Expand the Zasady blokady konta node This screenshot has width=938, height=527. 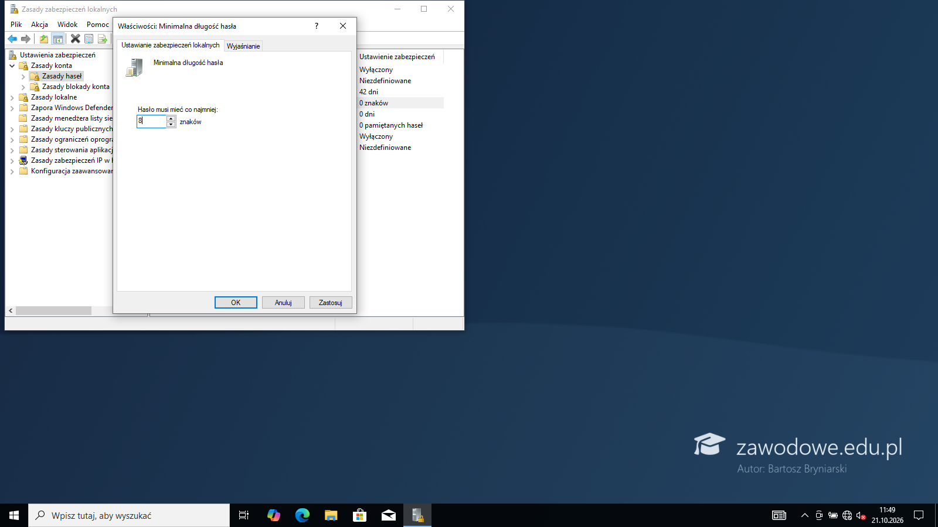pyautogui.click(x=23, y=87)
